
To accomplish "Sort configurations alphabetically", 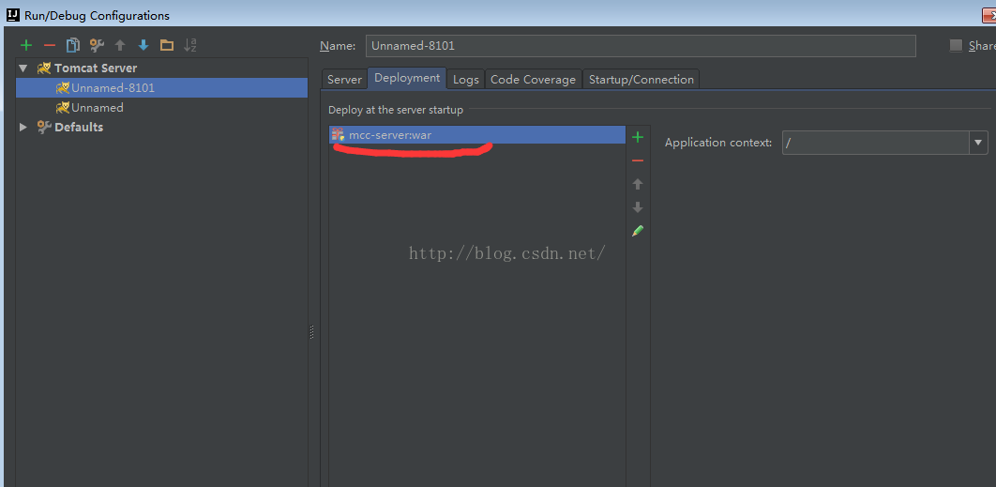I will click(x=190, y=45).
